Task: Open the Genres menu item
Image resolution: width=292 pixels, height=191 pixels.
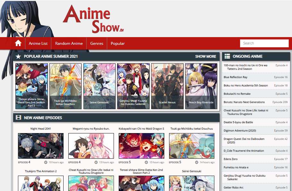Action: [x=97, y=43]
